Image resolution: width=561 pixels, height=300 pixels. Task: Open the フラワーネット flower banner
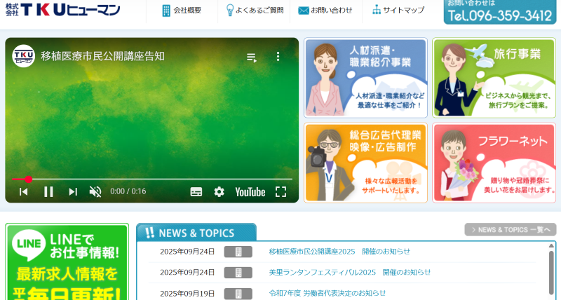(494, 163)
